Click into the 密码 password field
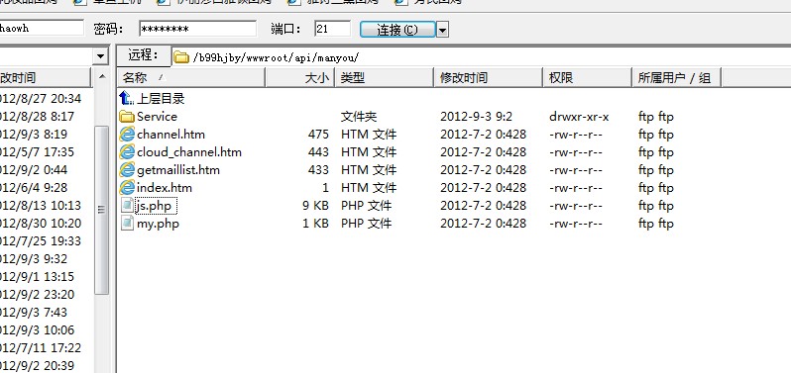791x373 pixels. 198,29
